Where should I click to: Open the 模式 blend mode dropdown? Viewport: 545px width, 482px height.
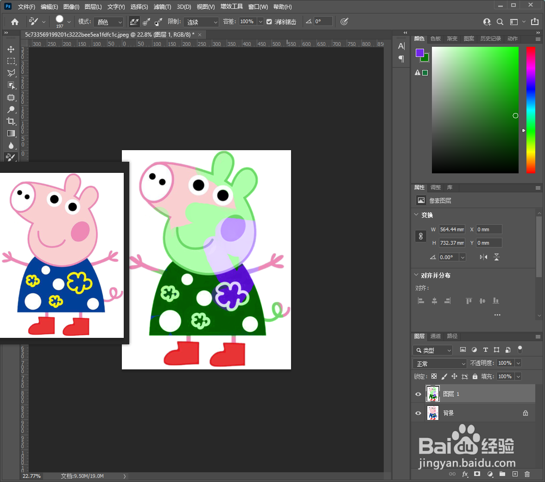point(108,22)
